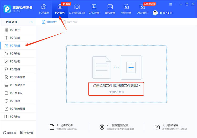
Task: Switch to CAD转换 tab
Action: pos(94,9)
